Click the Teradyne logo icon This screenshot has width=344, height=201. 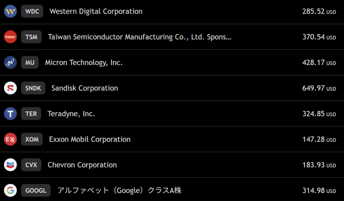[x=10, y=114]
